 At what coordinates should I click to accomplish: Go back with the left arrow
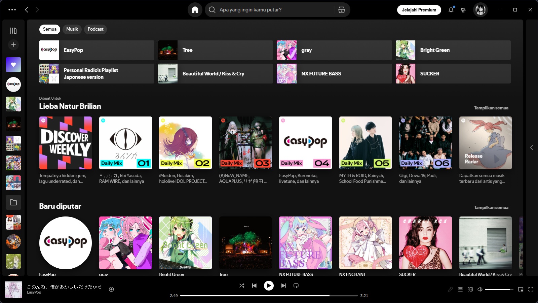click(27, 10)
